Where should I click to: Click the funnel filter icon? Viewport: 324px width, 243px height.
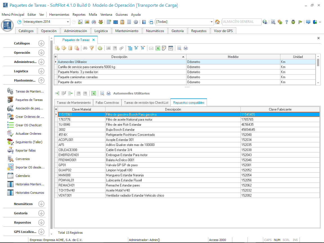(92, 48)
